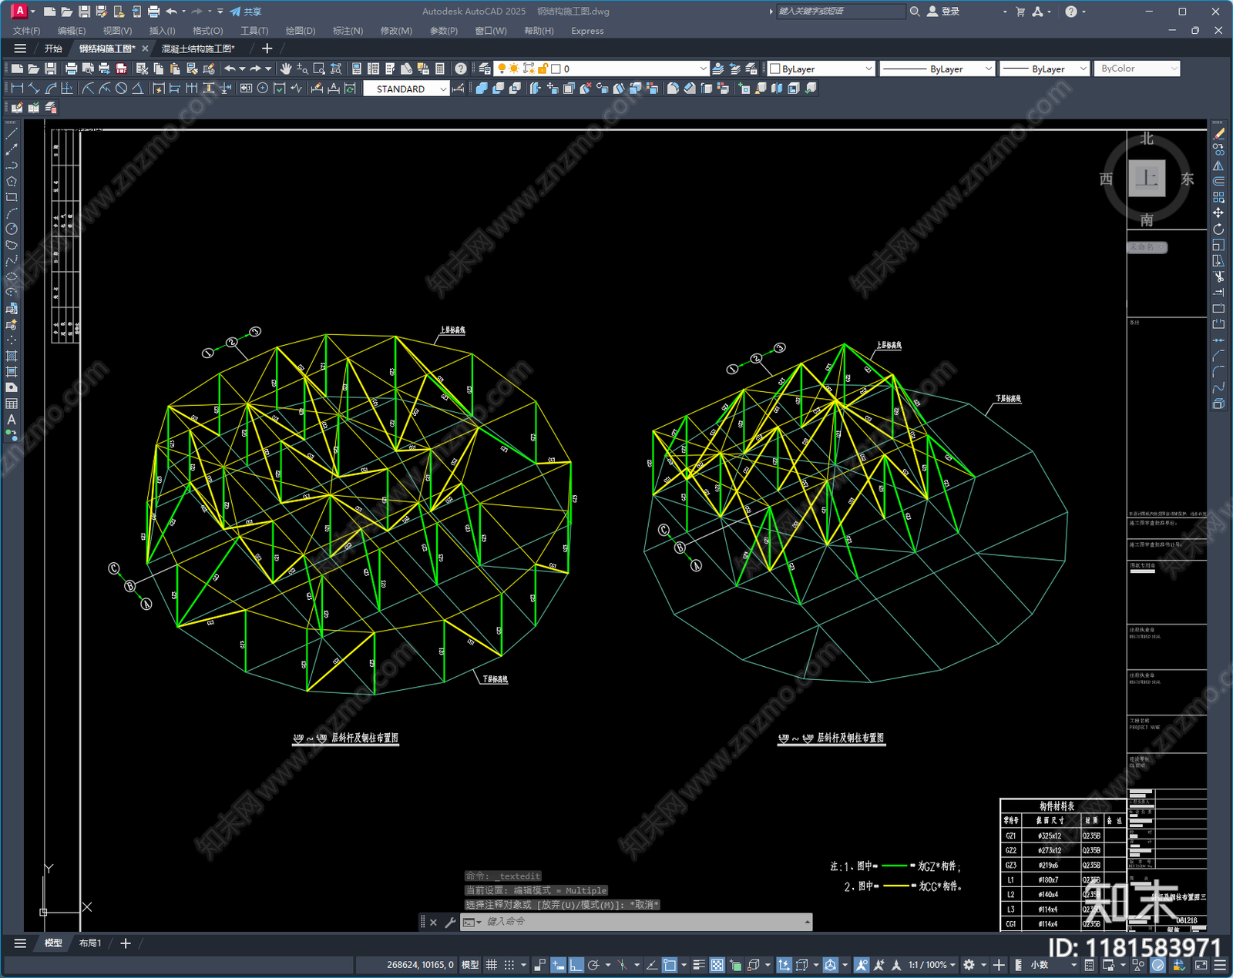Click the keyword search box in title bar

[841, 12]
